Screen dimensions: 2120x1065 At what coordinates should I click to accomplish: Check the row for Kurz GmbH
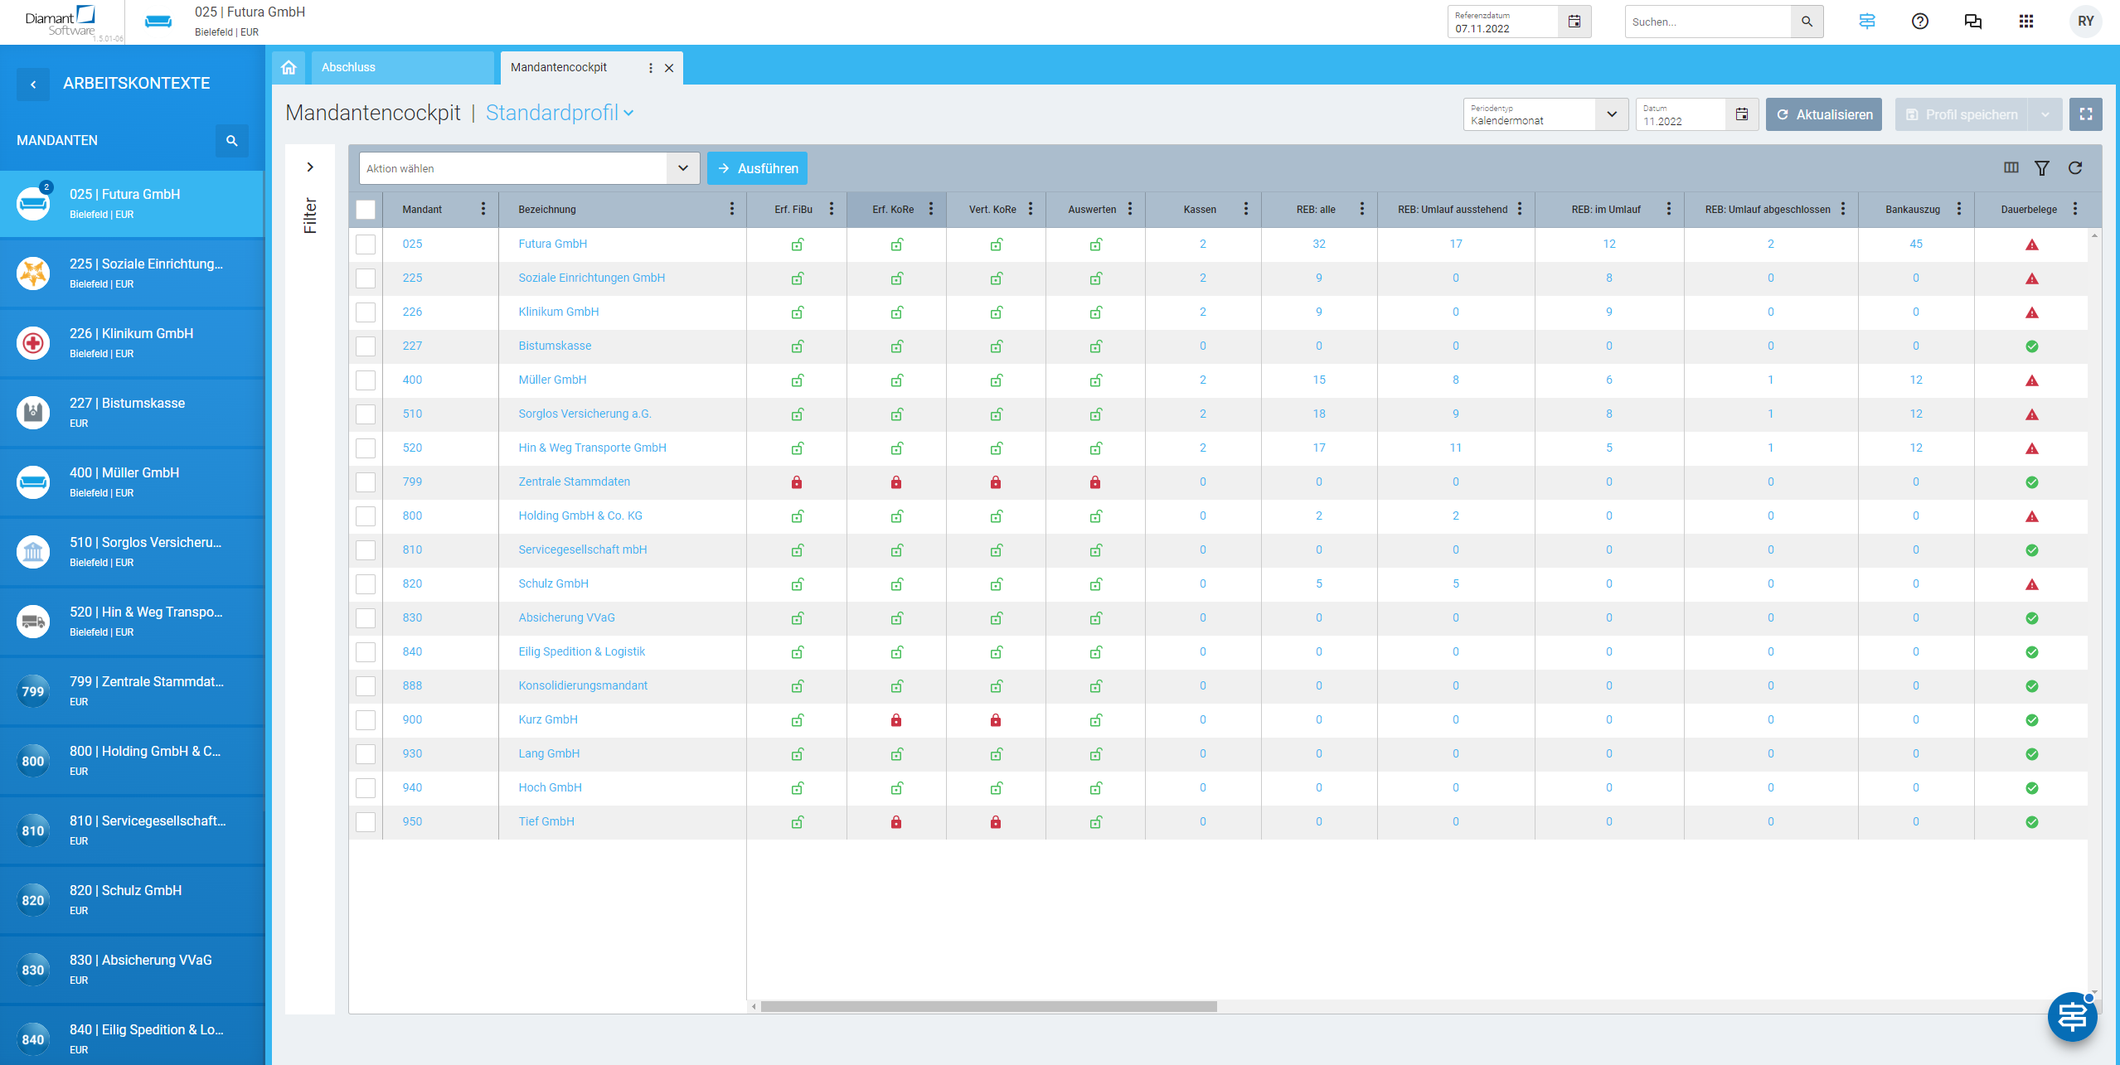pos(366,720)
